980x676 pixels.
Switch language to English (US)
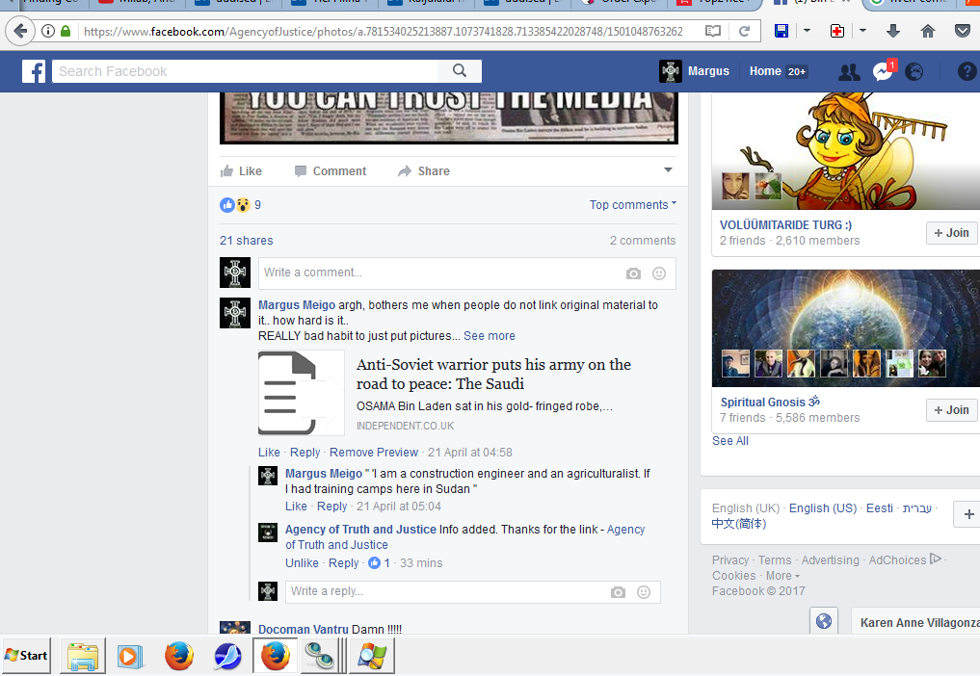(x=823, y=508)
